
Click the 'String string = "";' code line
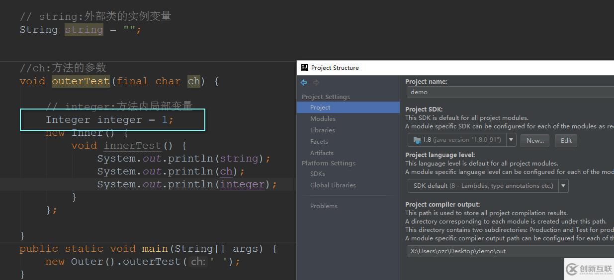click(x=81, y=30)
